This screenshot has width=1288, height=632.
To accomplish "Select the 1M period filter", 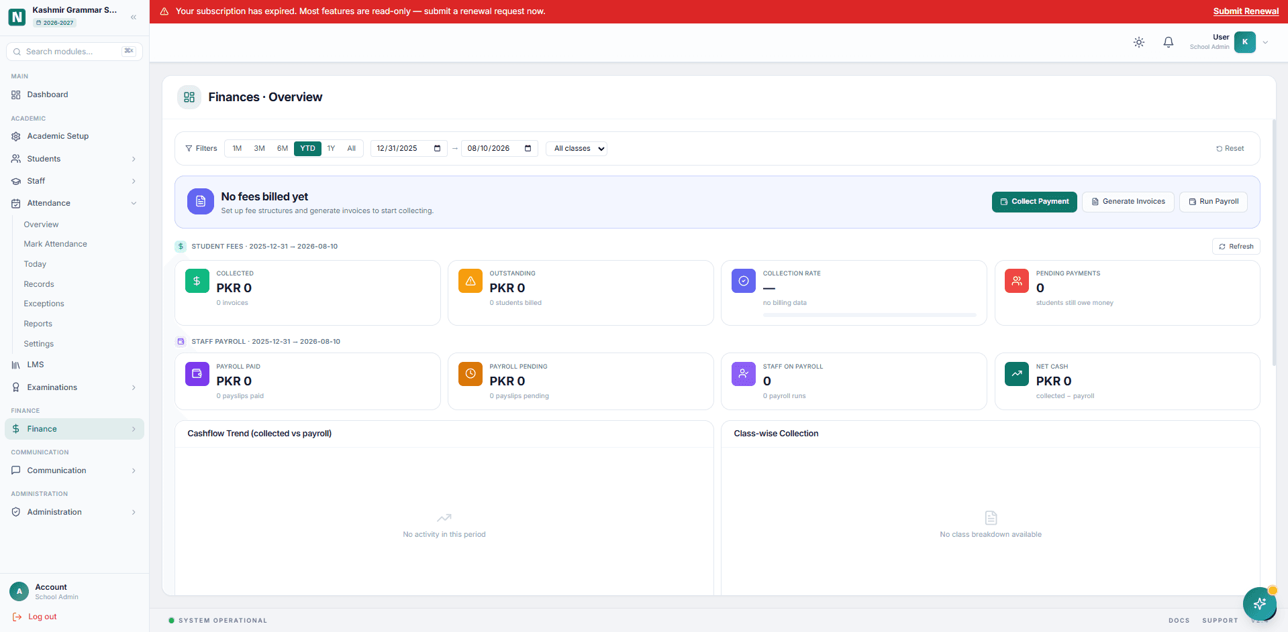I will pyautogui.click(x=237, y=148).
